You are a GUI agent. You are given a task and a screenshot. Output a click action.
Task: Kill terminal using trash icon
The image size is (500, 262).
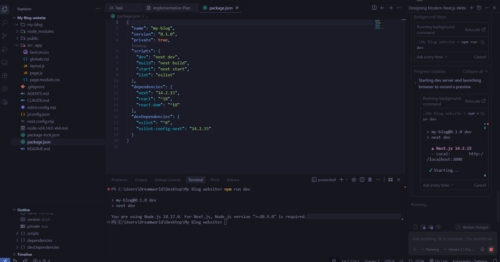coord(370,180)
